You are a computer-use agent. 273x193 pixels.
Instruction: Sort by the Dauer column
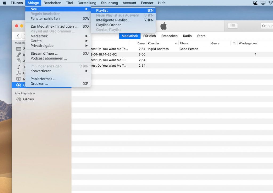[x=141, y=43]
